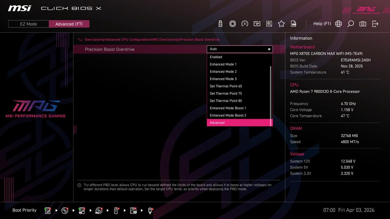Select Enhanced Mode 2 option
This screenshot has height=219, width=390.
coord(223,72)
